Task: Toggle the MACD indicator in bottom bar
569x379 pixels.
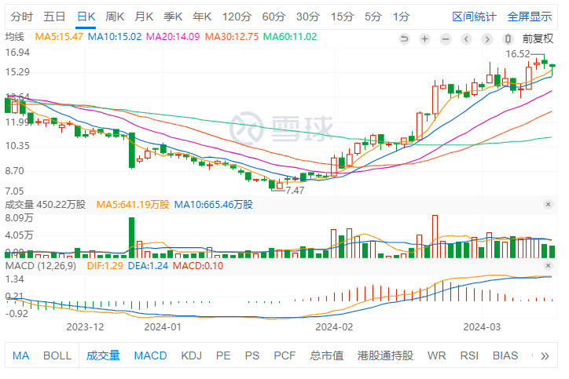Action: pyautogui.click(x=150, y=355)
